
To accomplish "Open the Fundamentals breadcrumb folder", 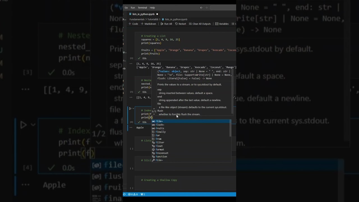I will (x=137, y=19).
